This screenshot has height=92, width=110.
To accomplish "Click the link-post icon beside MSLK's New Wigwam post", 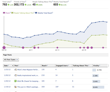I will point(16,70).
